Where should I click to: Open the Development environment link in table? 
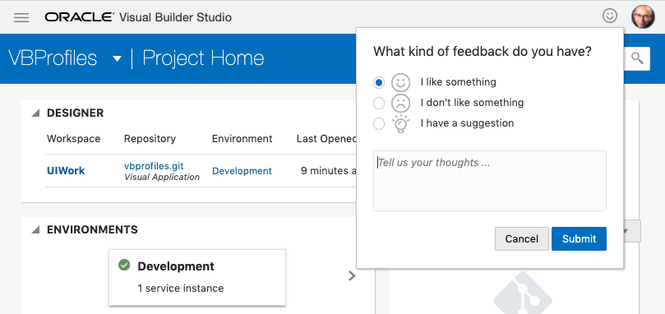(242, 171)
